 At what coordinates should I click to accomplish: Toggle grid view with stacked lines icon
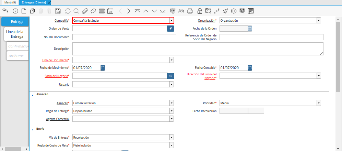tap(102, 11)
